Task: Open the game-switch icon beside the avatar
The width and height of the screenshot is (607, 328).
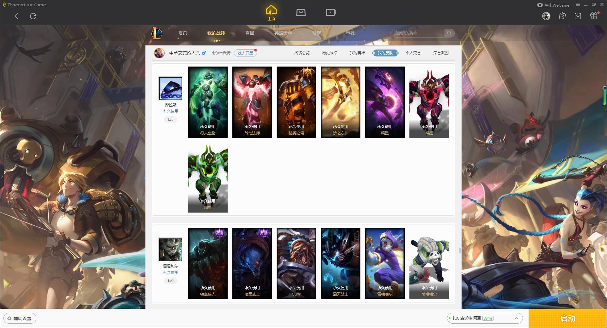Action: 562,16
